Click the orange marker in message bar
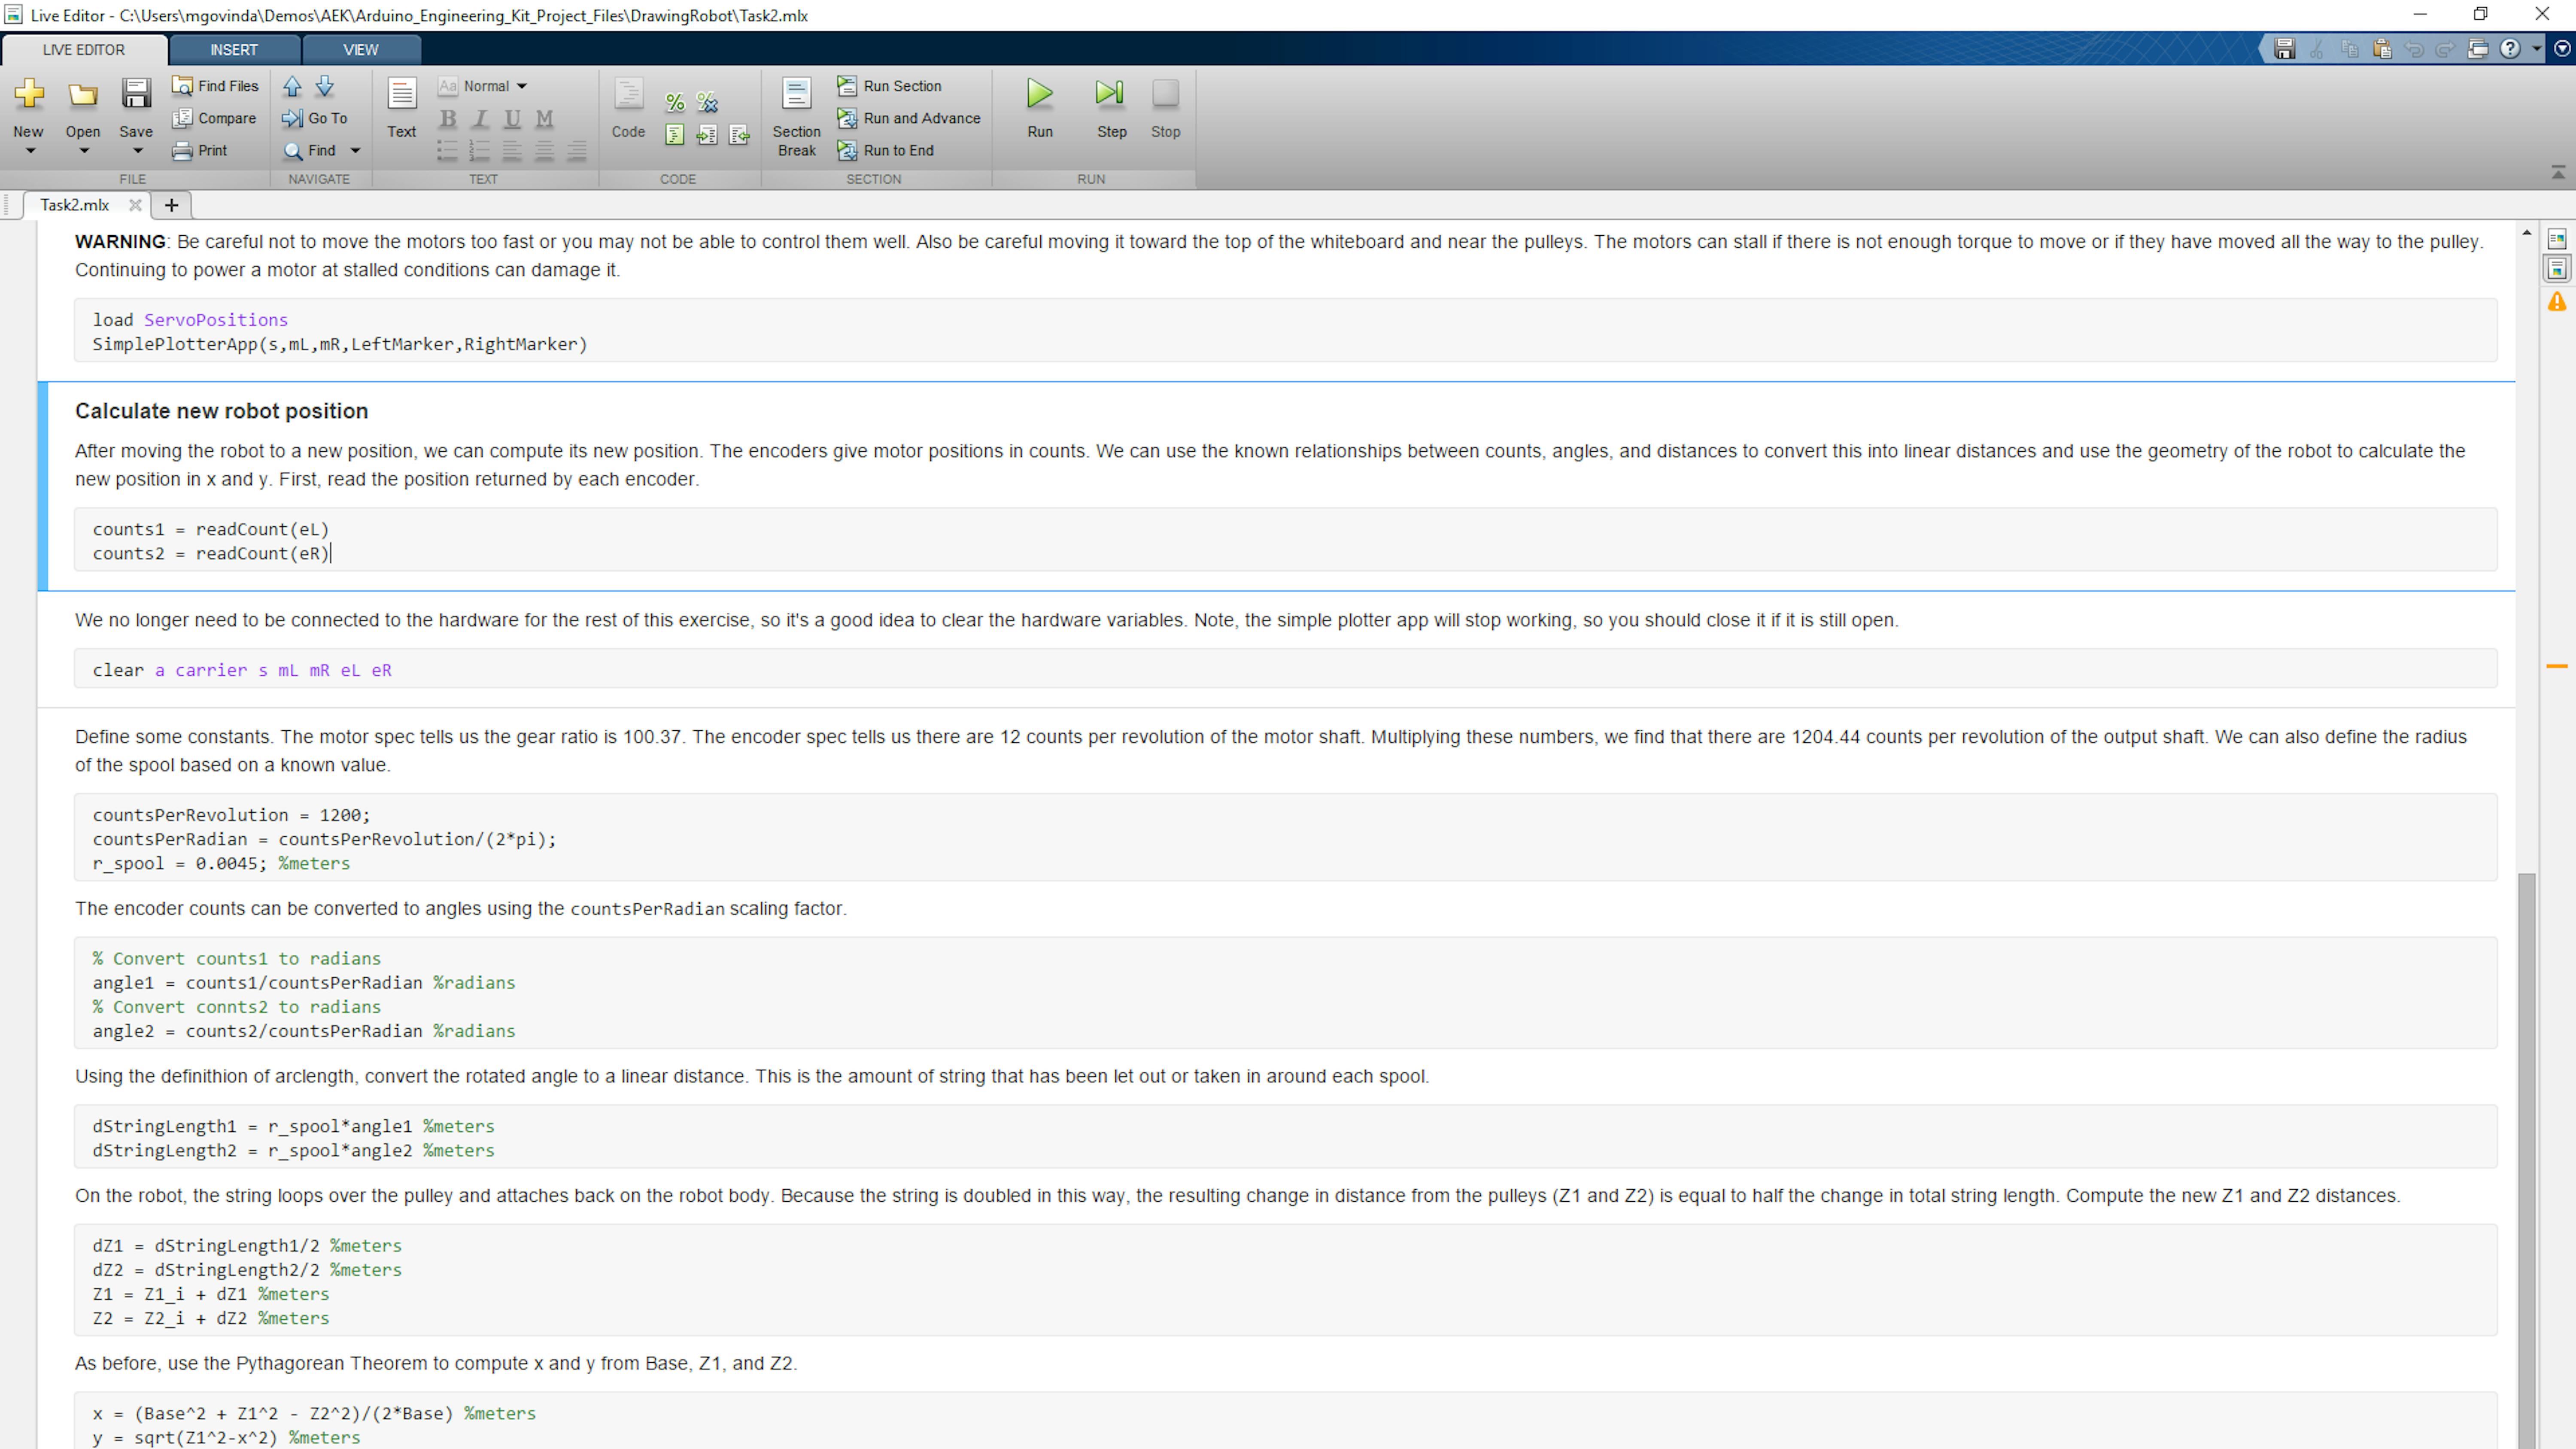 coord(2557,666)
